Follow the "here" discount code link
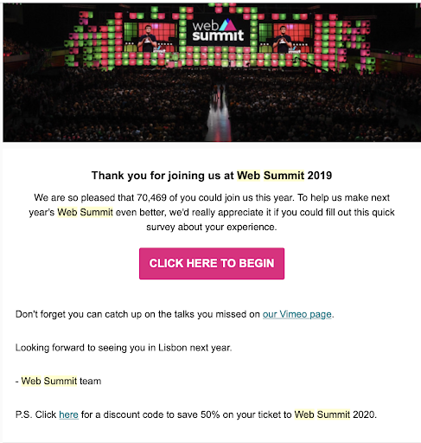This screenshot has width=421, height=443. 68,414
